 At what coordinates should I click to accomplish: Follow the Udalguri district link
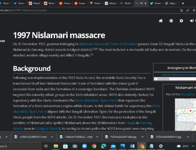[47, 129]
